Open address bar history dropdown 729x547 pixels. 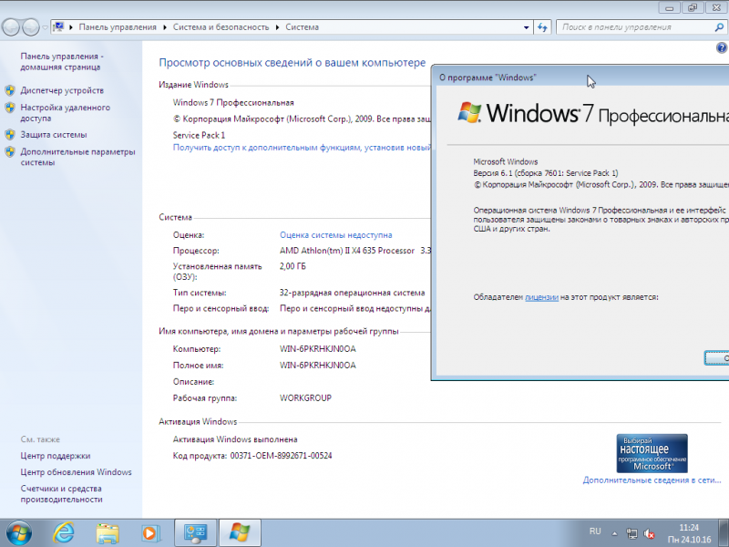pyautogui.click(x=526, y=27)
